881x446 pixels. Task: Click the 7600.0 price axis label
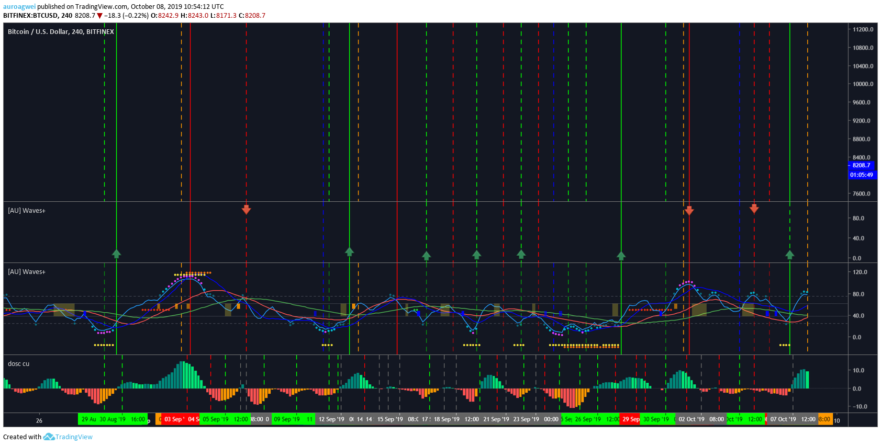pos(862,194)
